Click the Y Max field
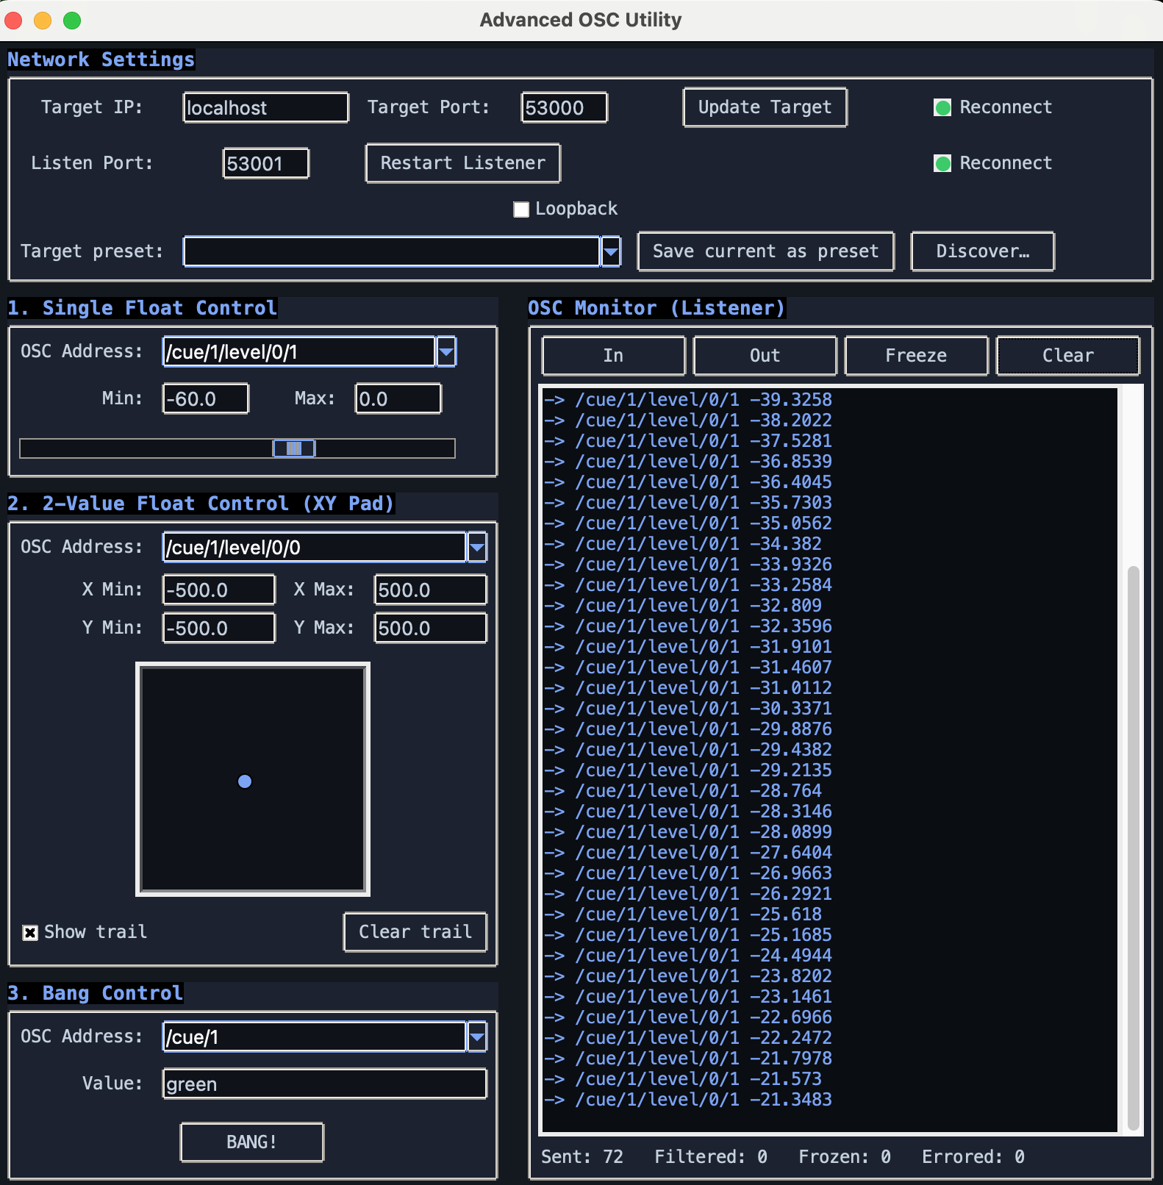Screen dimensions: 1163x1185 pos(431,629)
